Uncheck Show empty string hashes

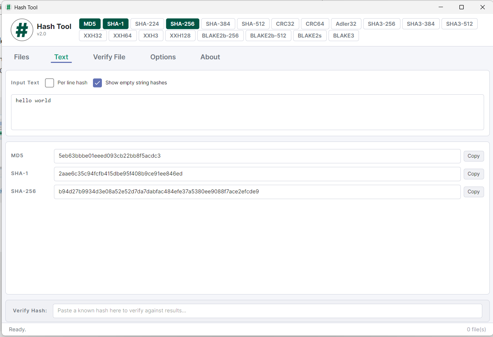click(x=97, y=83)
